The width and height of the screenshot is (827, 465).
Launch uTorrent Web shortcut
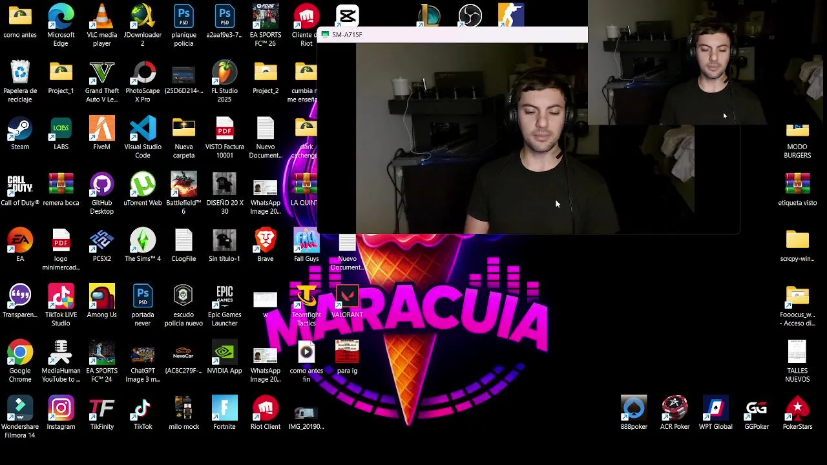tap(143, 189)
